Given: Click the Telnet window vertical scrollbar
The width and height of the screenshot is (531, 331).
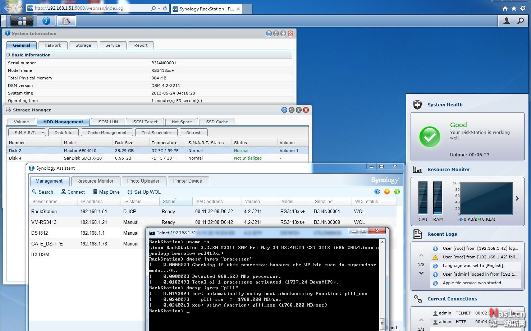Looking at the screenshot, I should pos(382,284).
